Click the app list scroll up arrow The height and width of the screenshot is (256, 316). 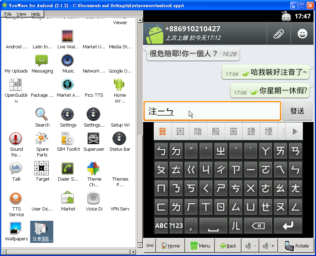point(140,20)
